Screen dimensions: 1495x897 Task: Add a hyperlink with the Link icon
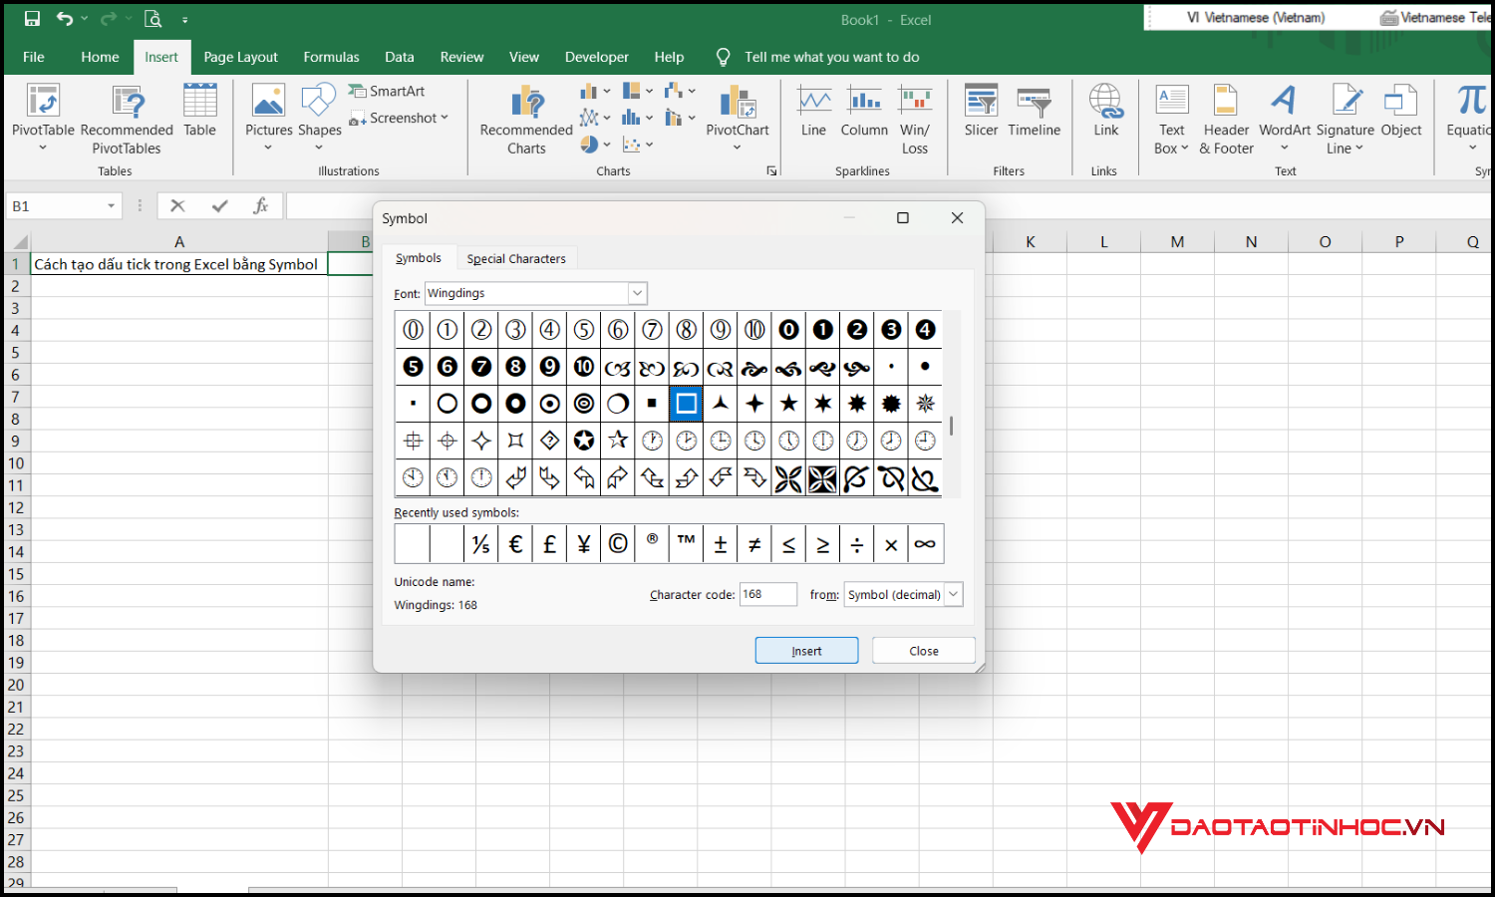tap(1105, 112)
